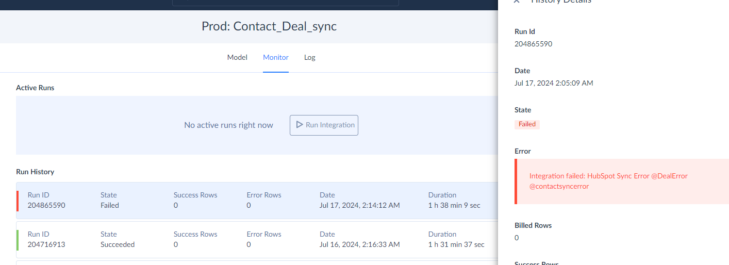Click the Failed state badge in details
The width and height of the screenshot is (729, 265).
tap(527, 124)
